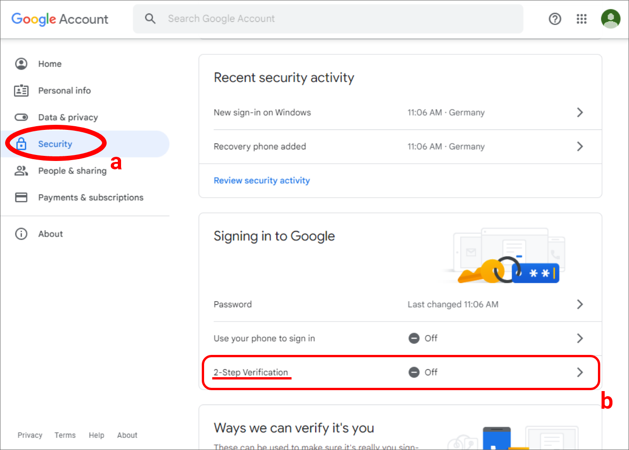Click the Terms footer link
The width and height of the screenshot is (629, 450).
coord(65,435)
